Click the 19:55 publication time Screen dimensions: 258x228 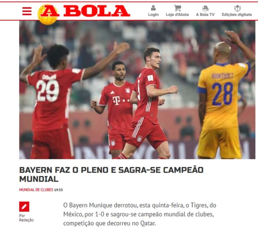pos(58,190)
